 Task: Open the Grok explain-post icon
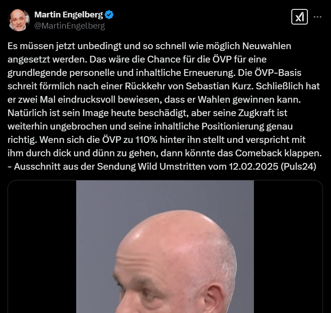(x=299, y=17)
